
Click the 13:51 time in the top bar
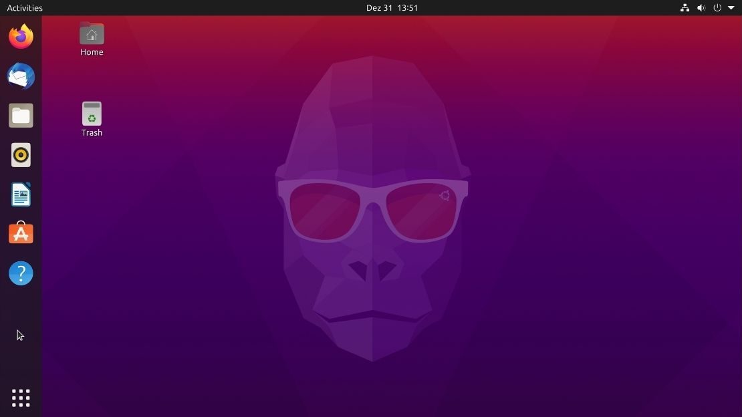(x=407, y=8)
